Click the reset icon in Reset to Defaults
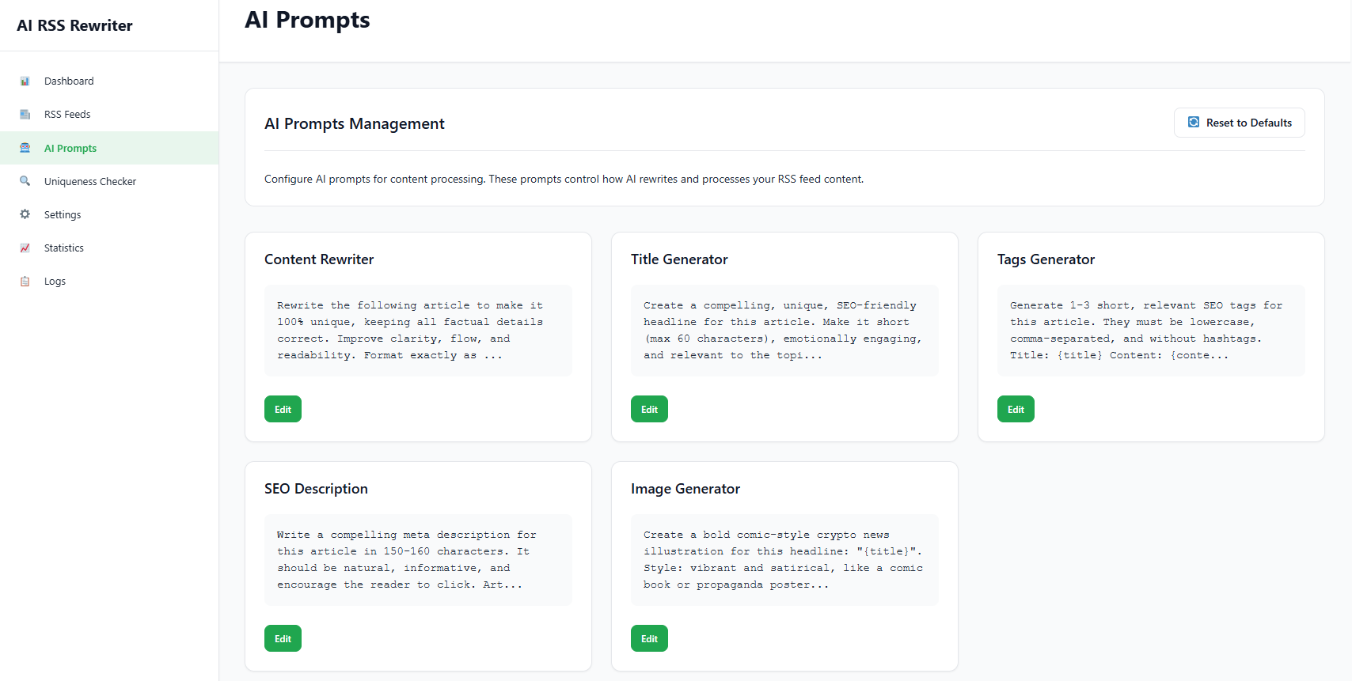This screenshot has width=1352, height=681. tap(1194, 123)
